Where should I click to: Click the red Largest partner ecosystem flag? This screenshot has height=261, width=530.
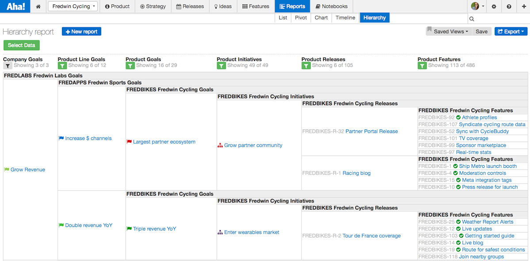point(129,142)
